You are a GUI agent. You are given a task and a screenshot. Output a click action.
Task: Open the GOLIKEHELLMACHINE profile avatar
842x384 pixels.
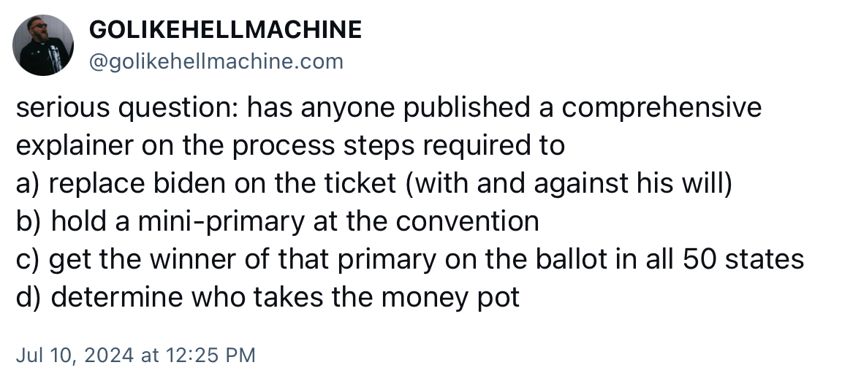click(43, 45)
